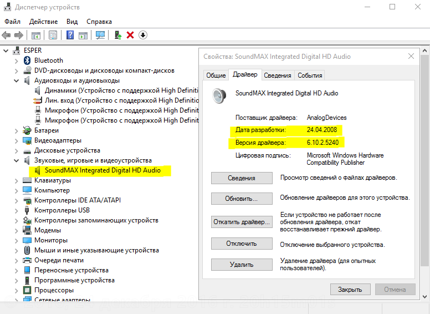Click the DVD drives category disc icon
This screenshot has width=430, height=314.
pos(27,70)
